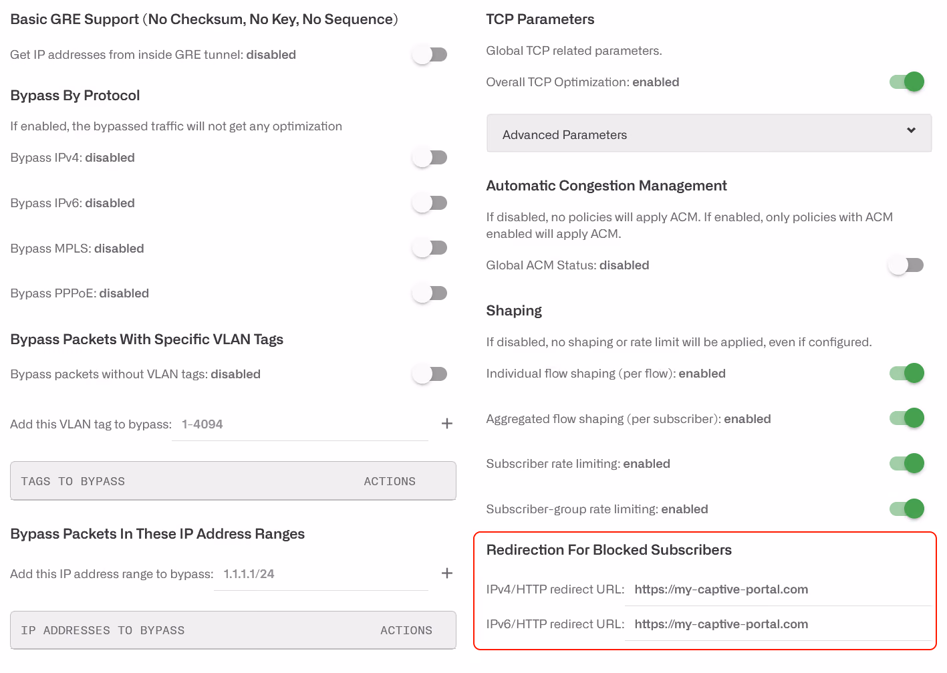Edit the IPv6/HTTP redirect URL field

pyautogui.click(x=778, y=624)
